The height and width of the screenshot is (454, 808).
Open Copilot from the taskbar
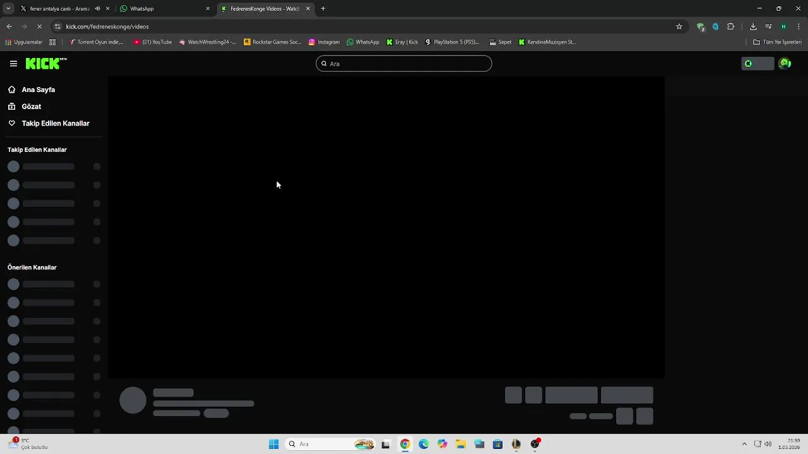pos(442,444)
